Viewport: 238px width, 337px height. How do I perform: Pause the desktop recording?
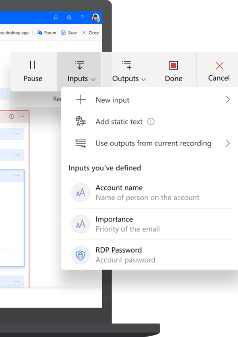point(33,71)
